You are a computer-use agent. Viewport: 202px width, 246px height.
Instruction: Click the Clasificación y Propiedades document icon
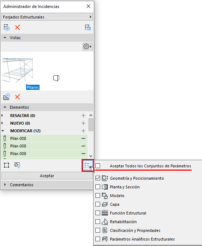point(105,230)
